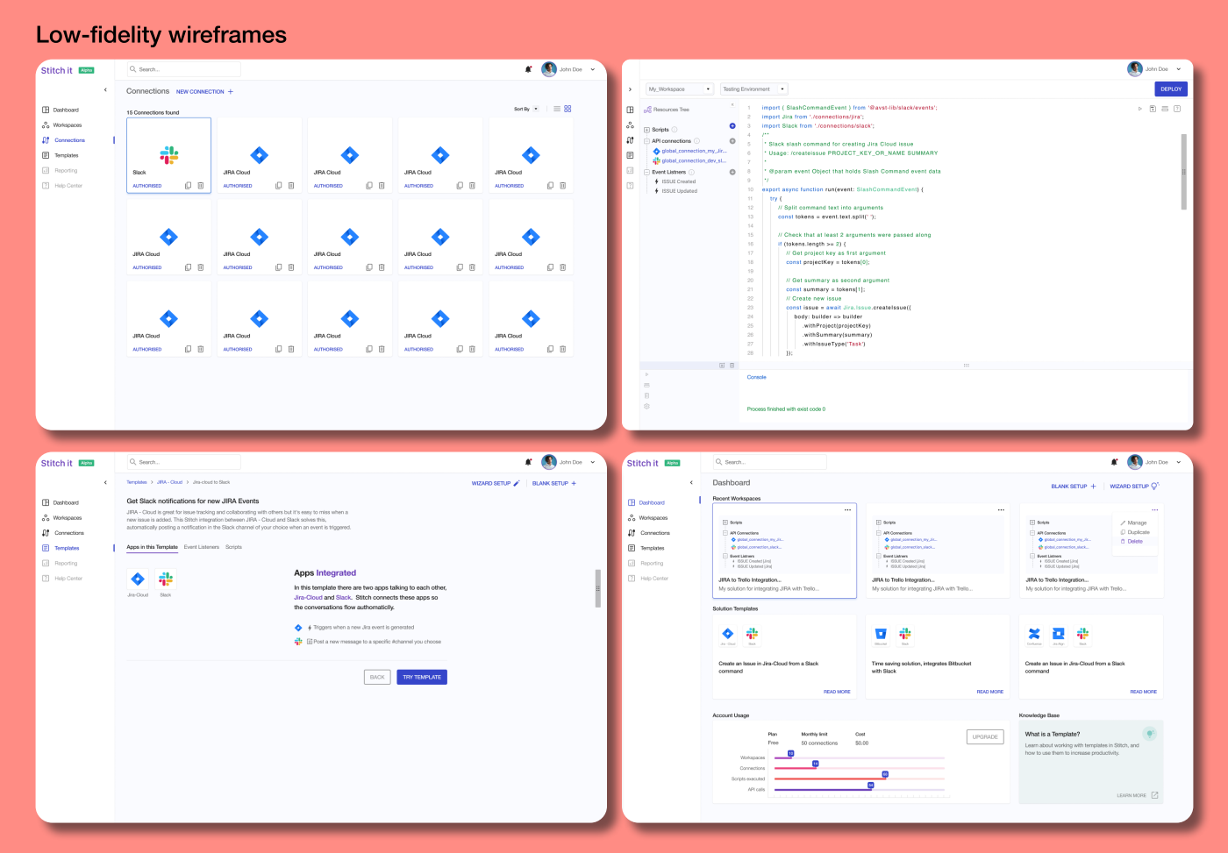Click TRY TEMPLATE button

[x=422, y=677]
